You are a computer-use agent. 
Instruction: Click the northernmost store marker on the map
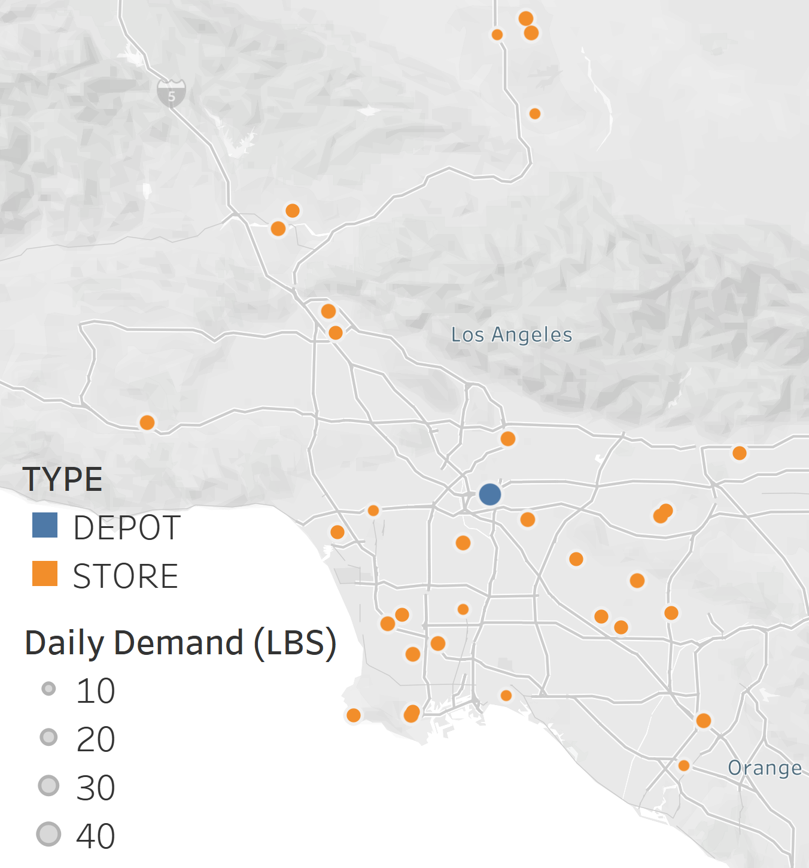525,18
